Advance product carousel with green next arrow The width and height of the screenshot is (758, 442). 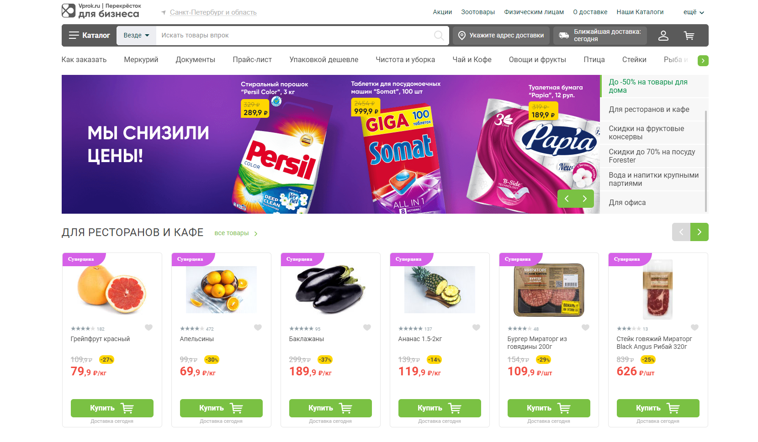(x=699, y=232)
